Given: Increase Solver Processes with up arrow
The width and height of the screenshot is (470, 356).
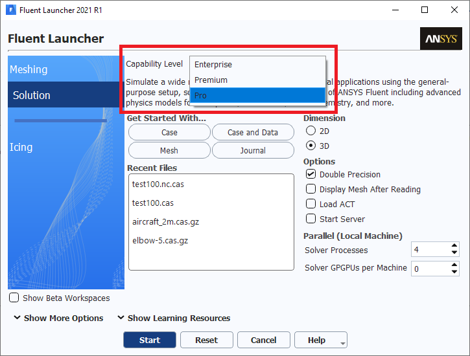Looking at the screenshot, I should [x=454, y=245].
